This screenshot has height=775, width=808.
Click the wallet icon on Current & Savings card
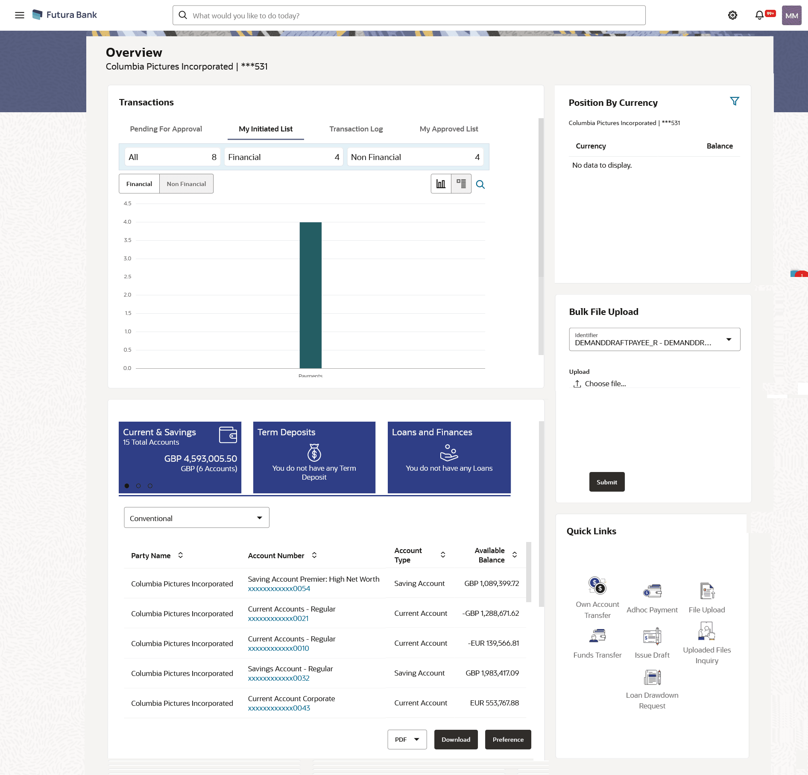(x=228, y=435)
